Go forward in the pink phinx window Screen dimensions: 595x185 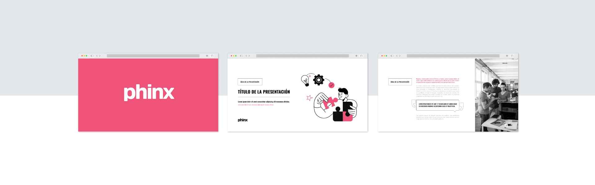100,56
